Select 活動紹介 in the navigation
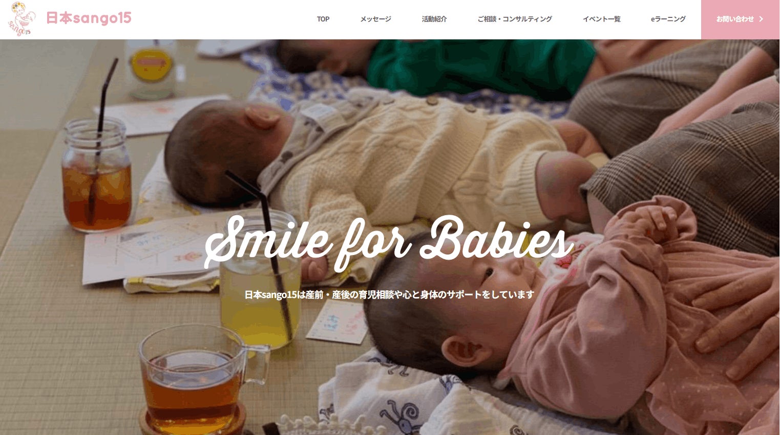This screenshot has height=435, width=780. point(434,19)
